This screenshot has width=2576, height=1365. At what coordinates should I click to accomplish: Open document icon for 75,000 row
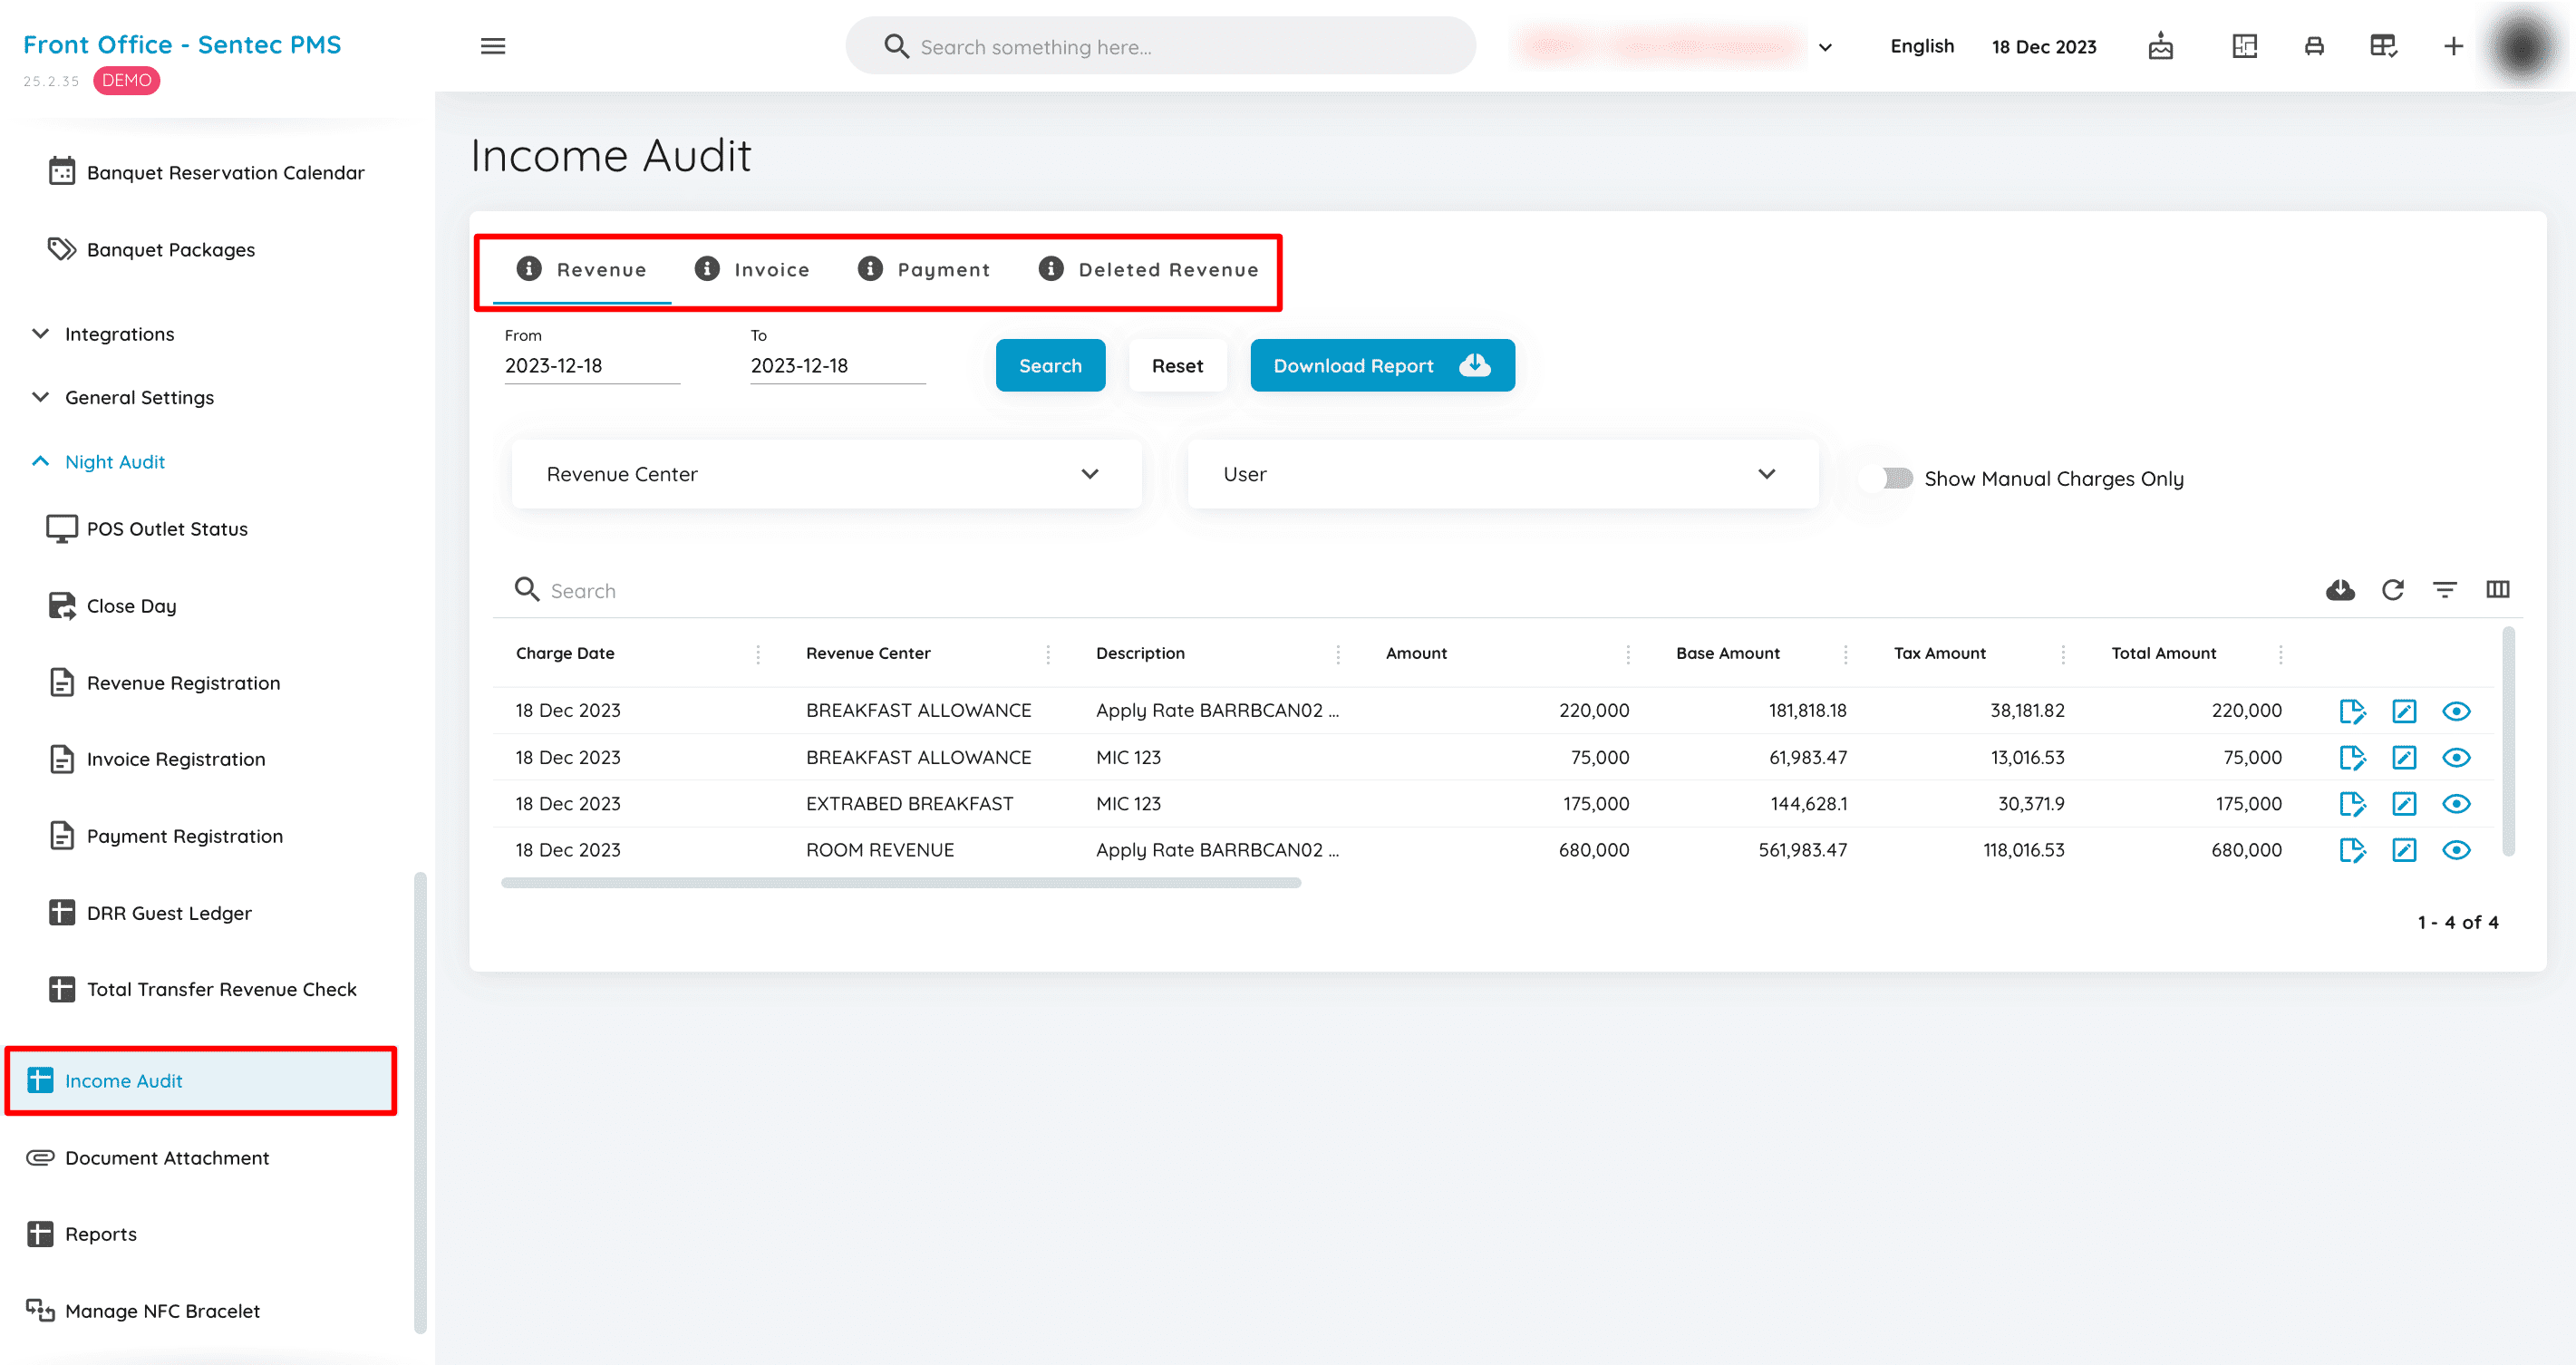click(2352, 758)
